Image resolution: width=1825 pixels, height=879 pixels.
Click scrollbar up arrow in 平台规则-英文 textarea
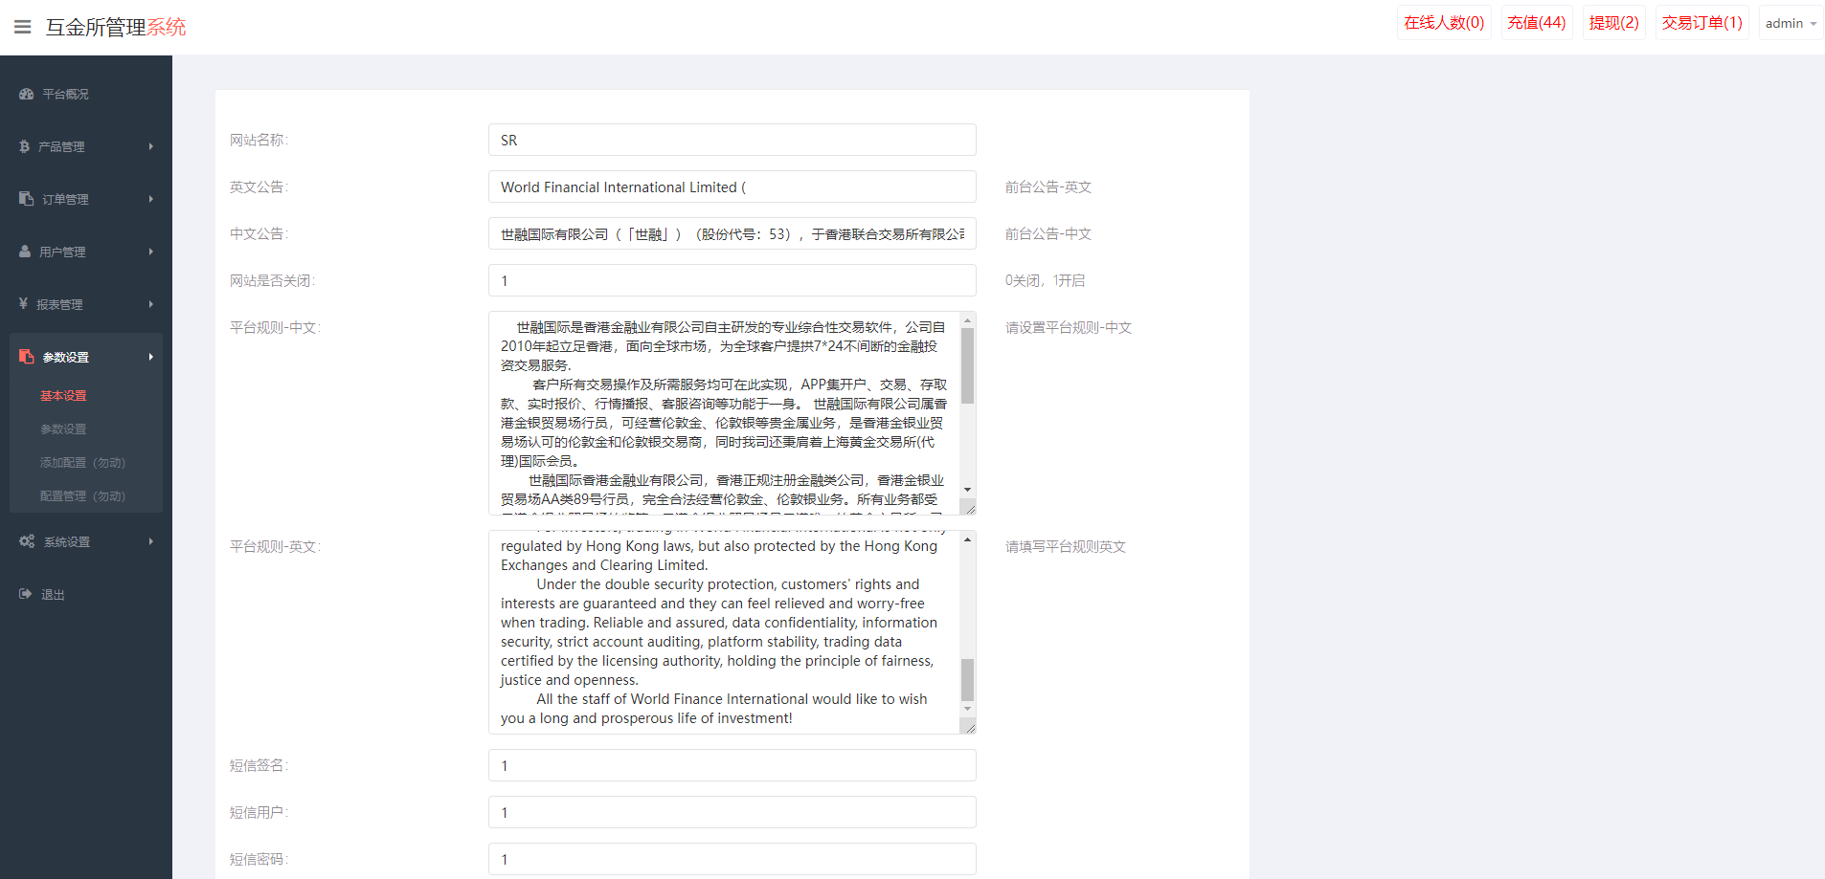[967, 540]
